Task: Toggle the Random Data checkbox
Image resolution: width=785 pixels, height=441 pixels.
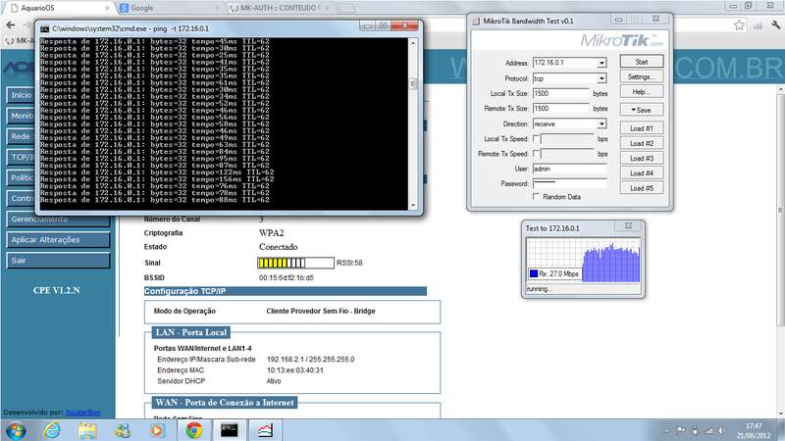Action: pyautogui.click(x=536, y=197)
